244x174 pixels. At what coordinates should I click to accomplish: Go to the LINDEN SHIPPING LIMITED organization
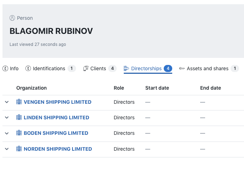56,118
